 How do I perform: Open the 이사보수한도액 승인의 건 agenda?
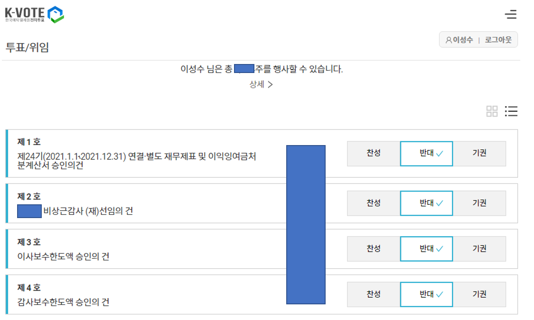[x=63, y=256]
